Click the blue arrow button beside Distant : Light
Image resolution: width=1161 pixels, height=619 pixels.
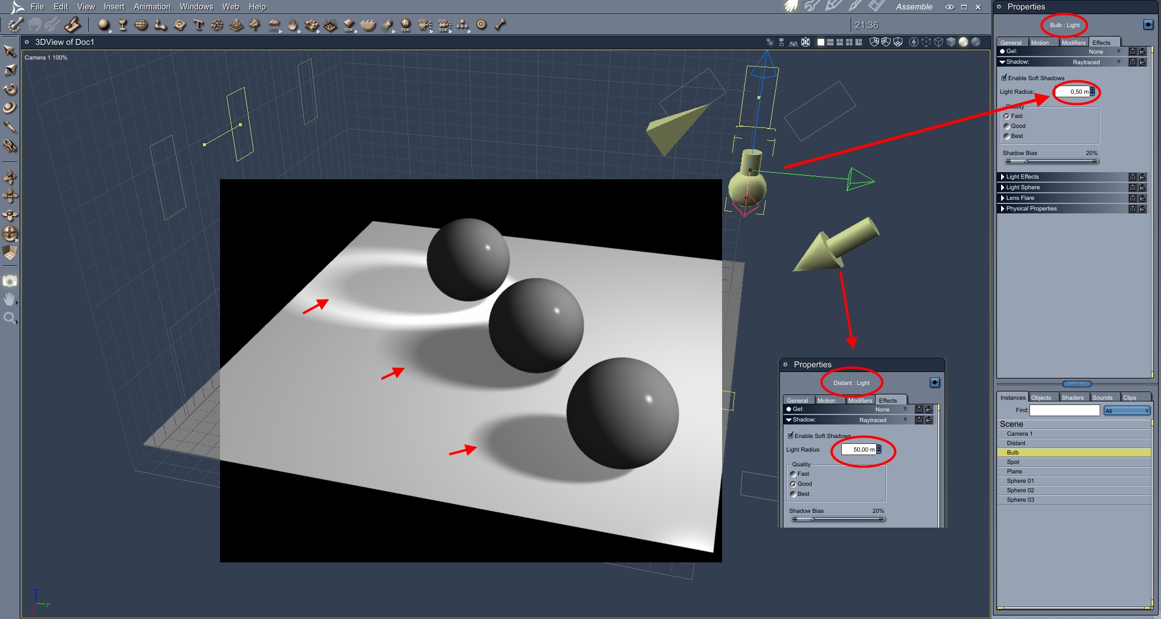pyautogui.click(x=934, y=382)
